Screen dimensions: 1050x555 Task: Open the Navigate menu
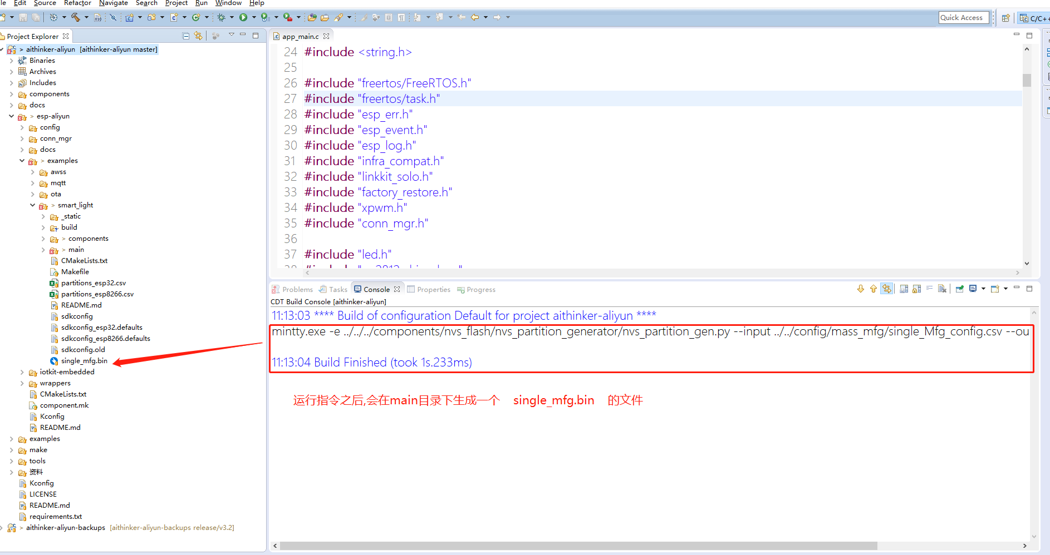114,3
